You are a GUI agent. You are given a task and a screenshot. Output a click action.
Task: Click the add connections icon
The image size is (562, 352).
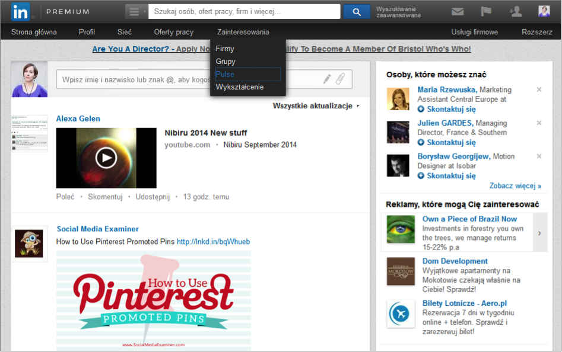[515, 11]
